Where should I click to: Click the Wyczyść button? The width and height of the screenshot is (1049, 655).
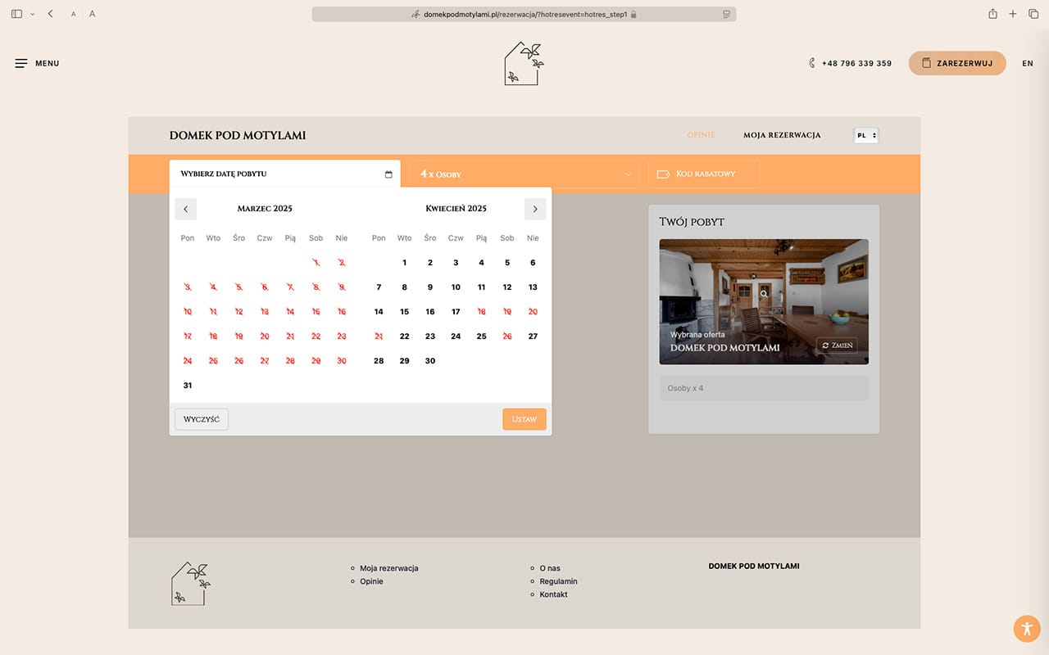(202, 419)
